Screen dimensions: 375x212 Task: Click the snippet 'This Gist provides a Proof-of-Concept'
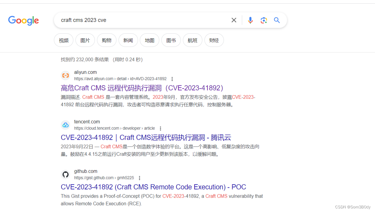point(162,200)
